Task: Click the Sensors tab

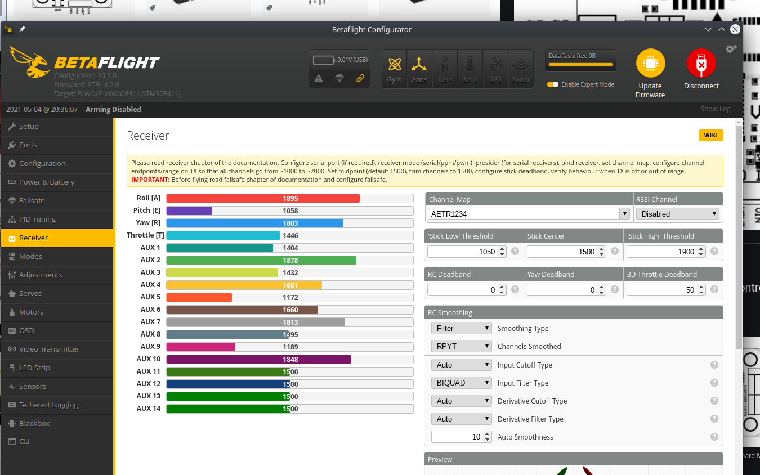Action: pyautogui.click(x=57, y=387)
